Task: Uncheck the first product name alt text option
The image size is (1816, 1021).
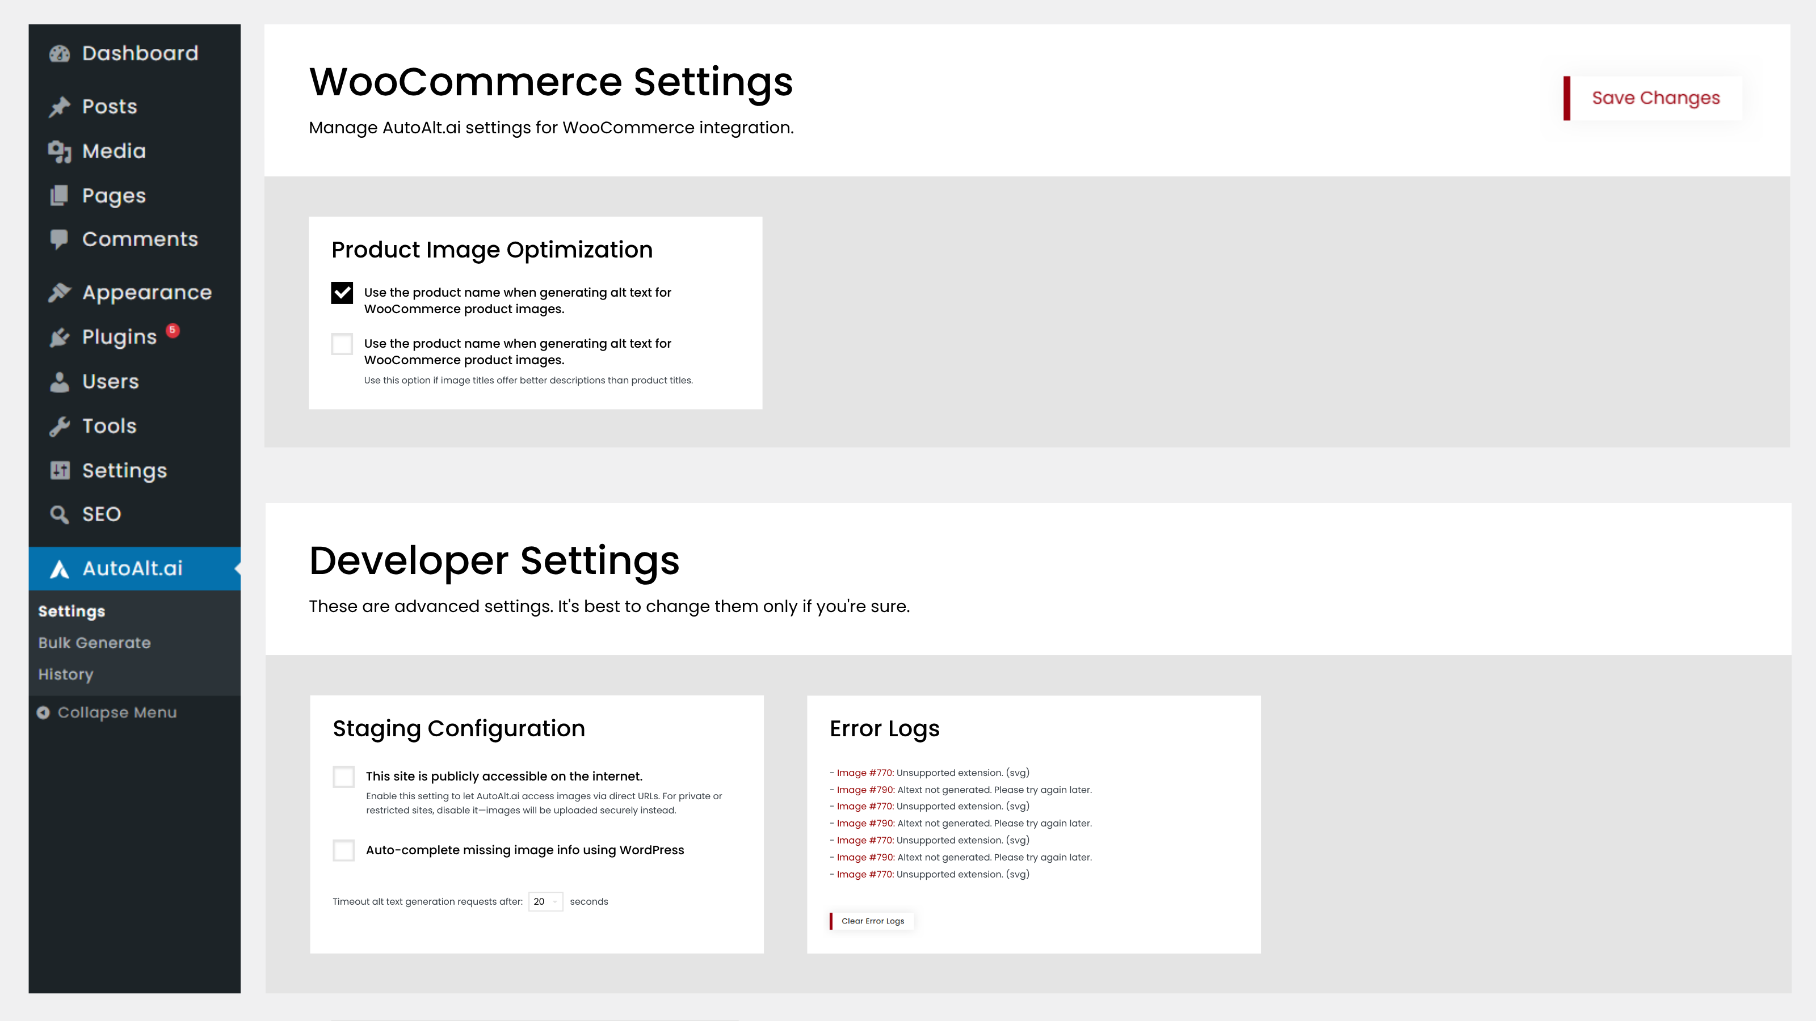Action: pos(342,293)
